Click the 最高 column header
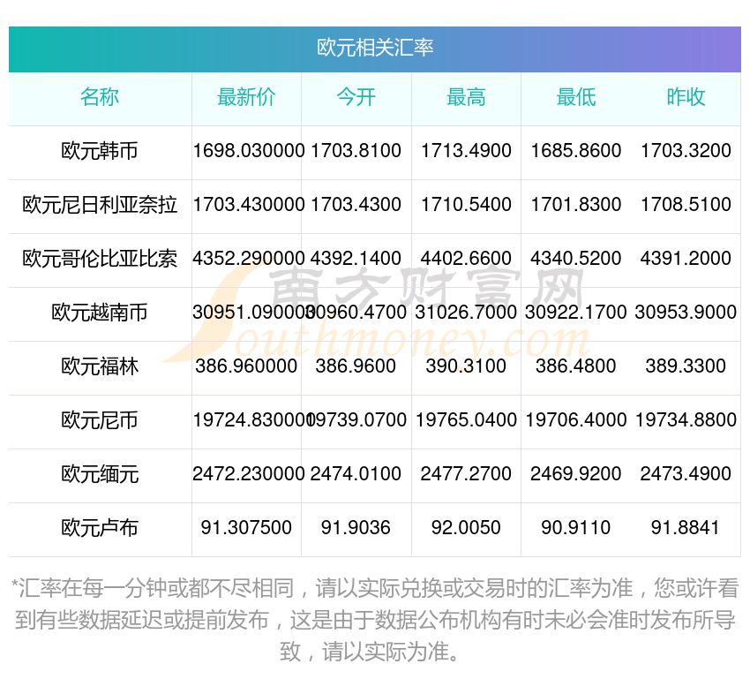Viewport: 750px width, 679px height. (466, 98)
